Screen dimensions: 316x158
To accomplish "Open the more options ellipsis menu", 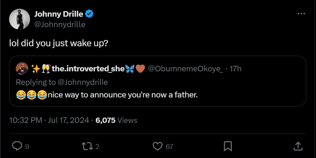I will (x=301, y=14).
